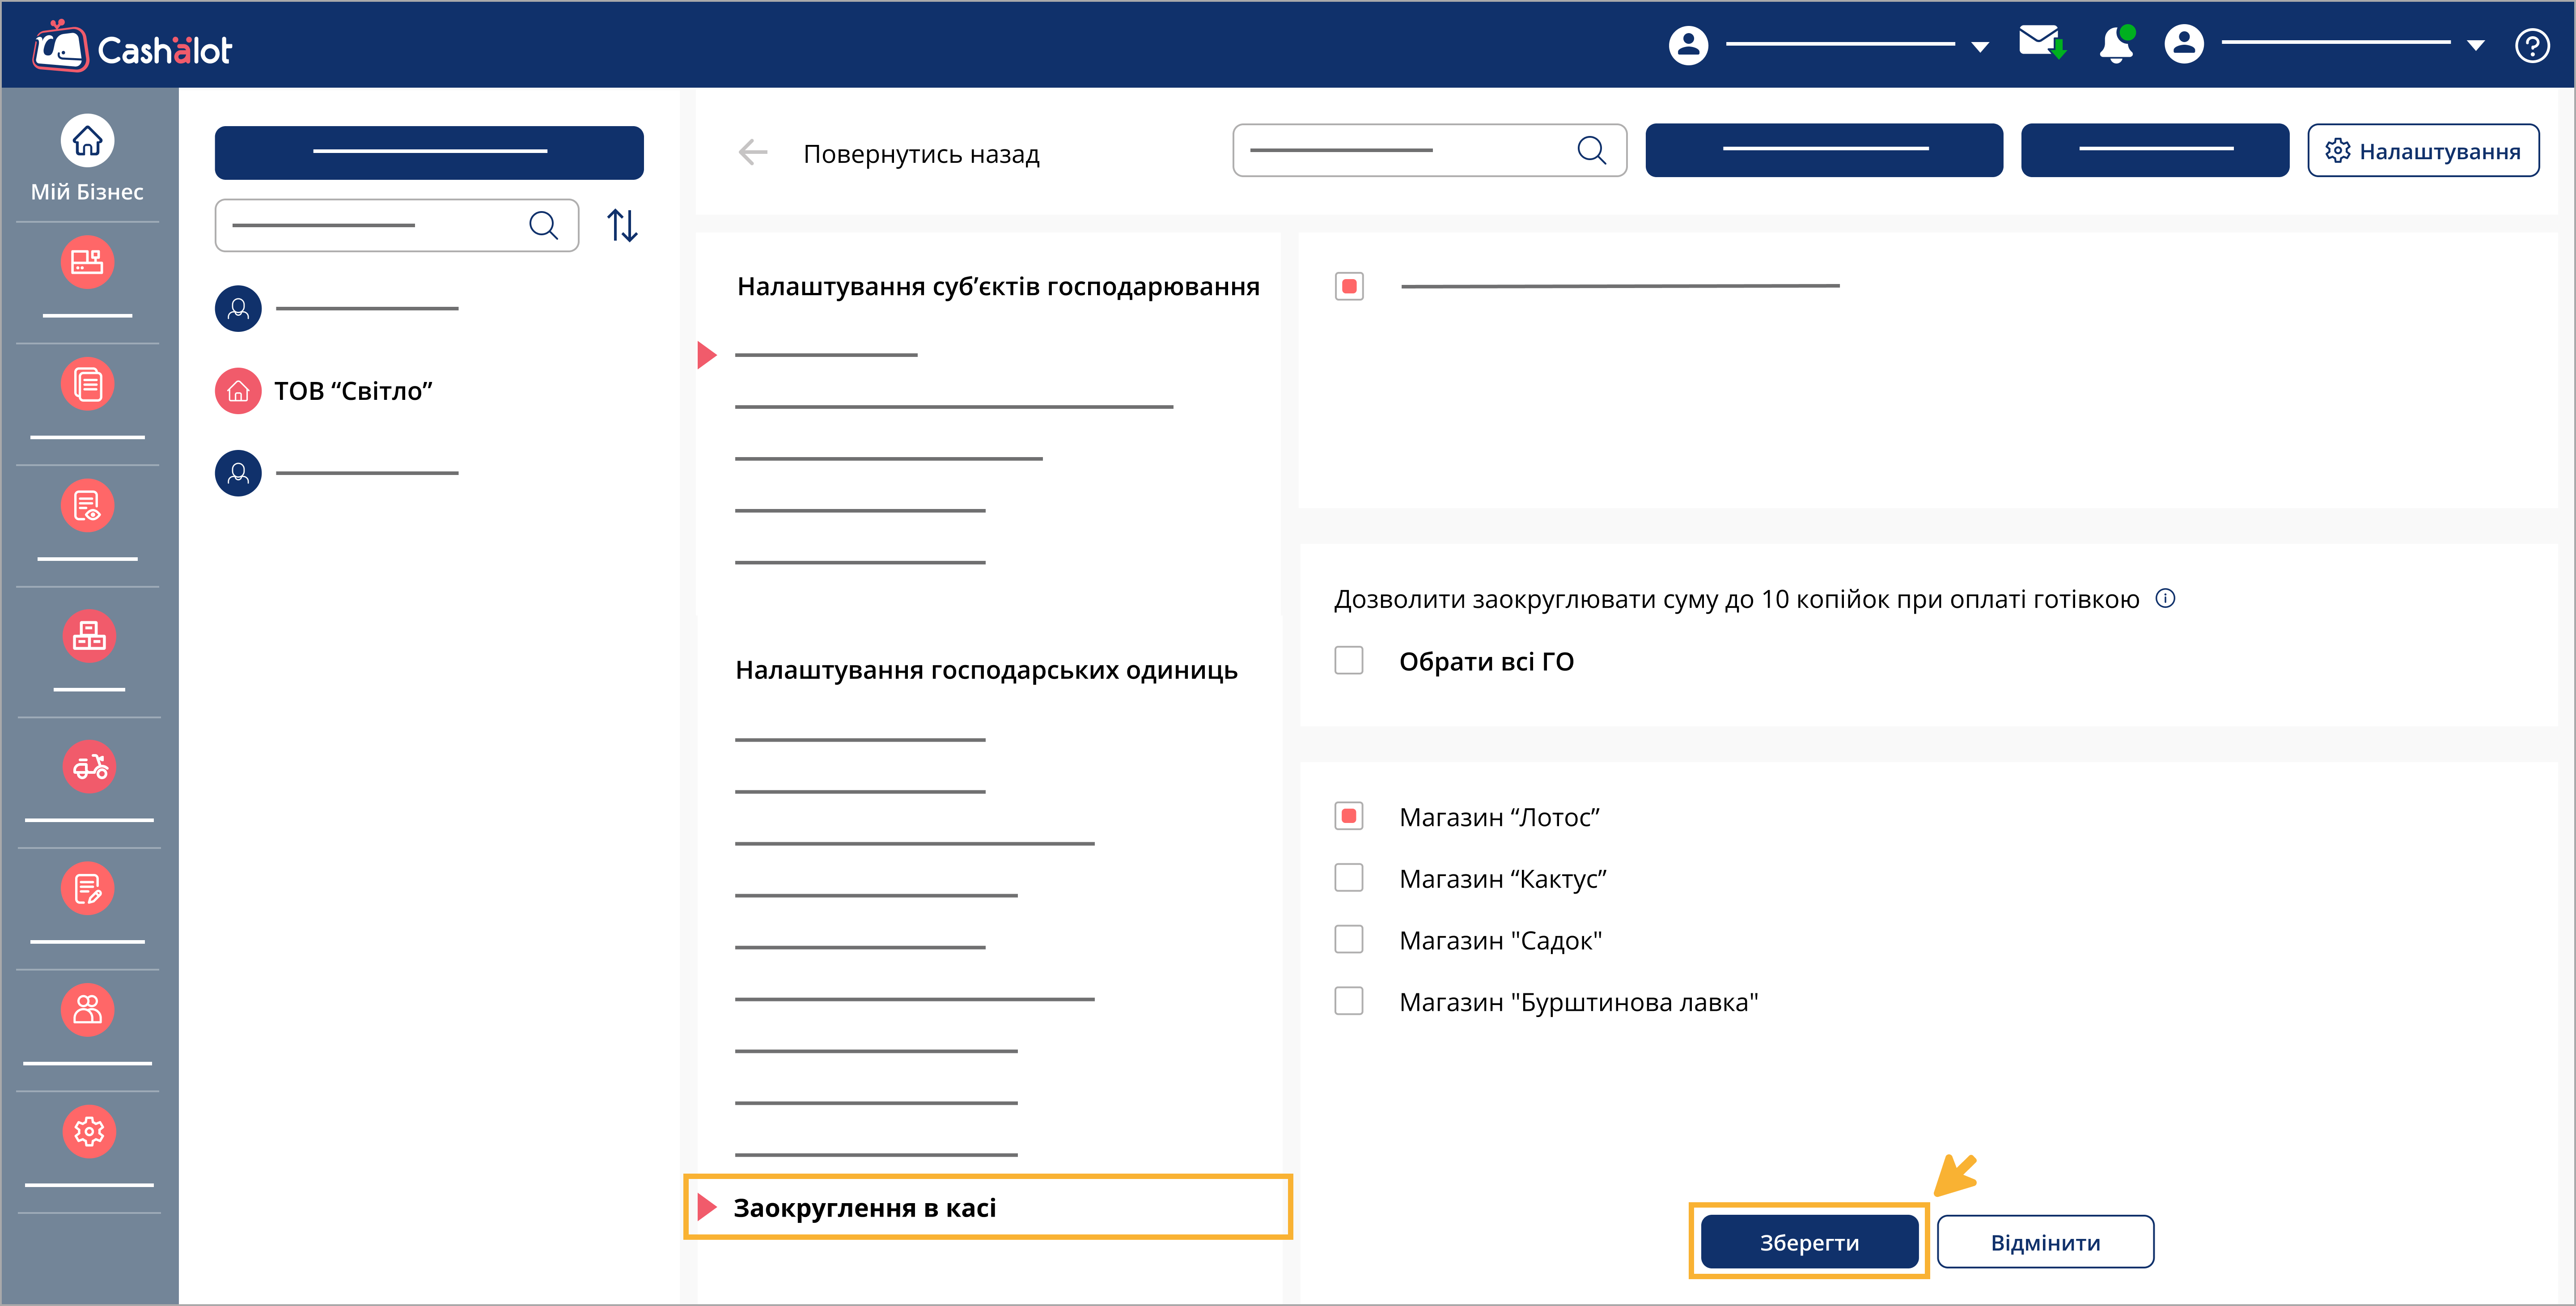Expand the second user profile dropdown

click(2475, 46)
